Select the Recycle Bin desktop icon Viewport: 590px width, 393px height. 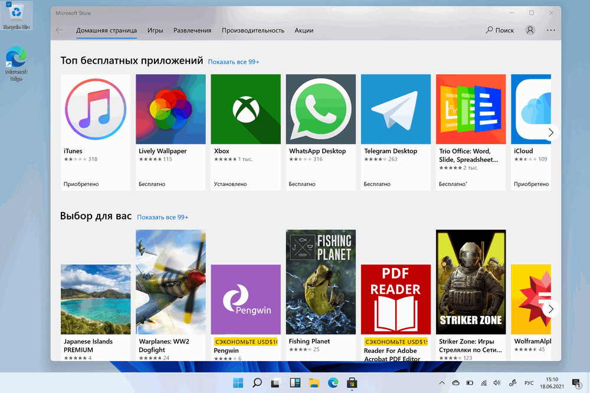16,16
